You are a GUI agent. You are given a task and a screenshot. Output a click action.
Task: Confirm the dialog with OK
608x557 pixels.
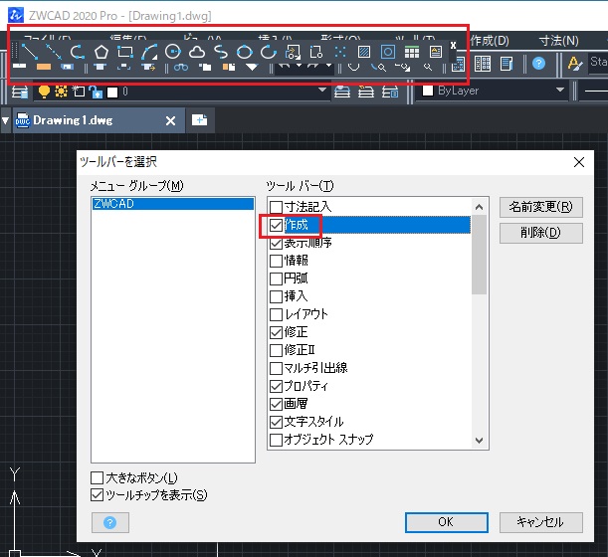click(x=447, y=522)
